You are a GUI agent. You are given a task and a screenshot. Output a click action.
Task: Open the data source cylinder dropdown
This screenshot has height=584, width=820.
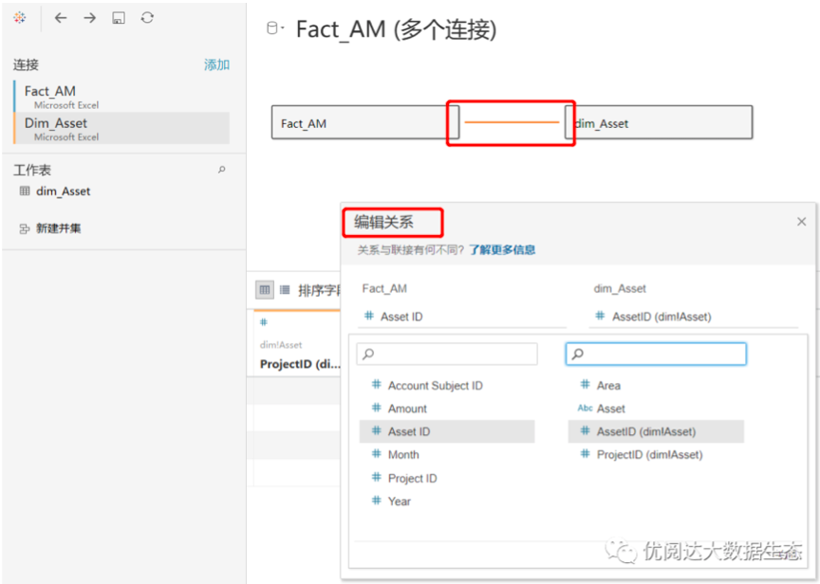(x=275, y=28)
